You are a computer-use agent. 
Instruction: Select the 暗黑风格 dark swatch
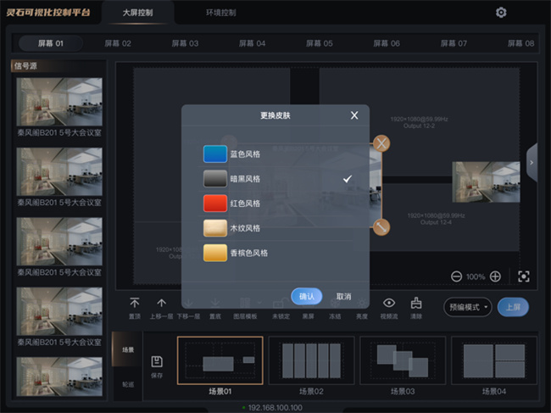(215, 179)
